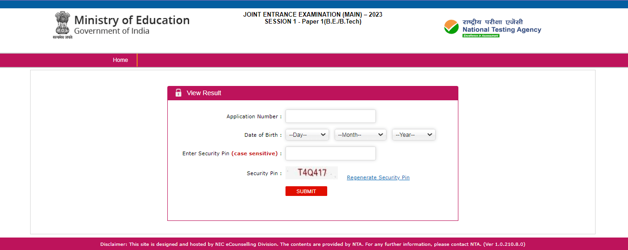Open the Month dropdown selector
This screenshot has height=250, width=628.
[360, 135]
